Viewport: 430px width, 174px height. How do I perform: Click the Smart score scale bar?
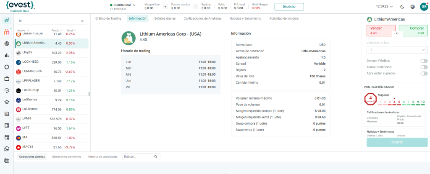pos(401,102)
